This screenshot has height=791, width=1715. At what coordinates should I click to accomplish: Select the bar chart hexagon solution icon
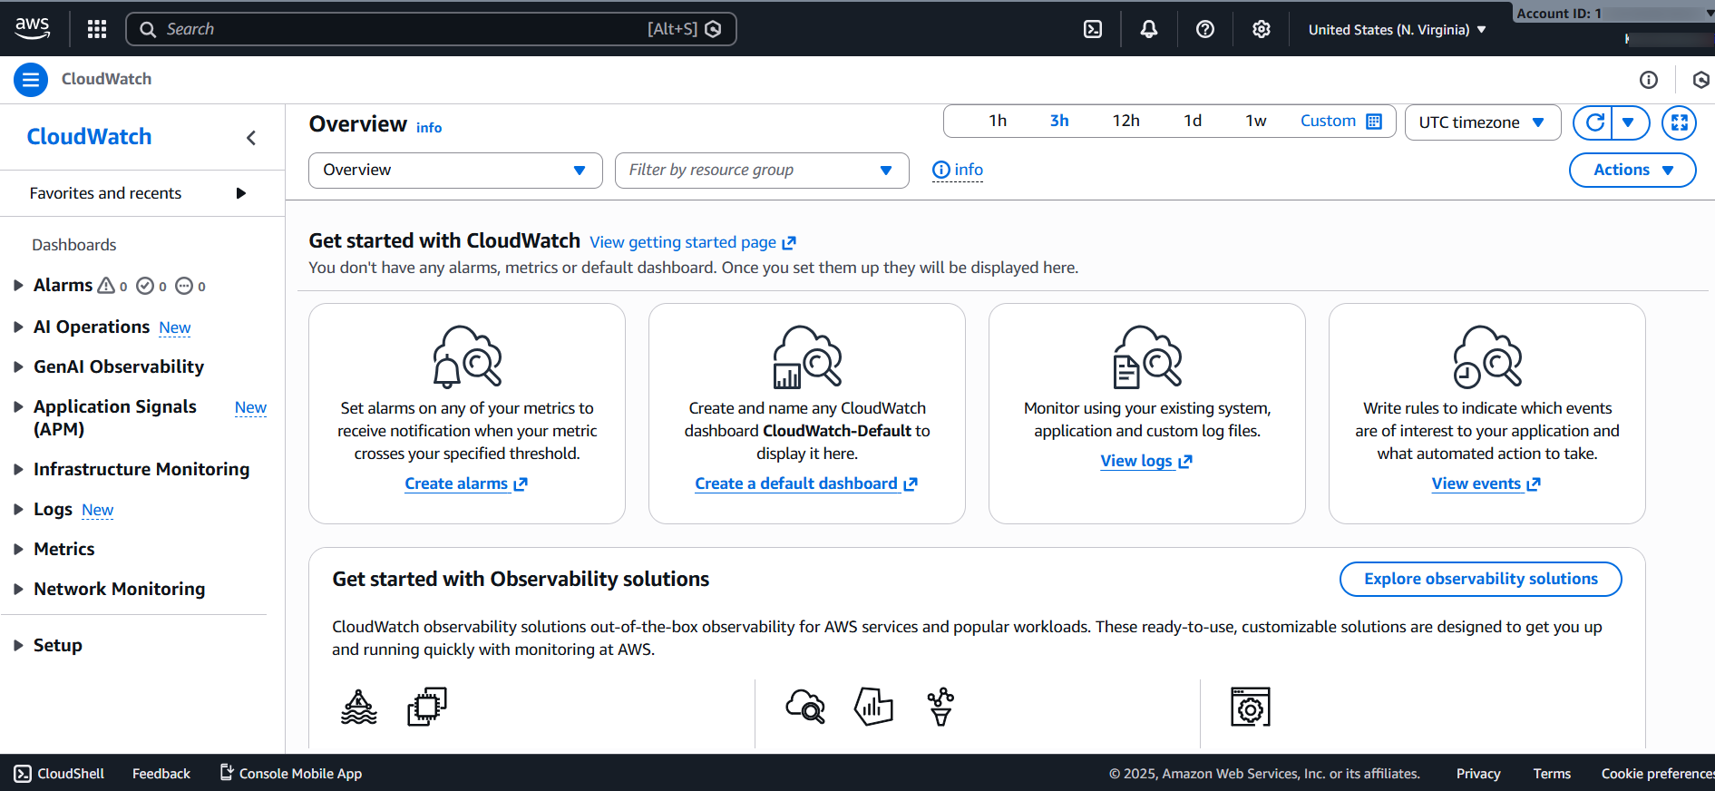point(873,707)
